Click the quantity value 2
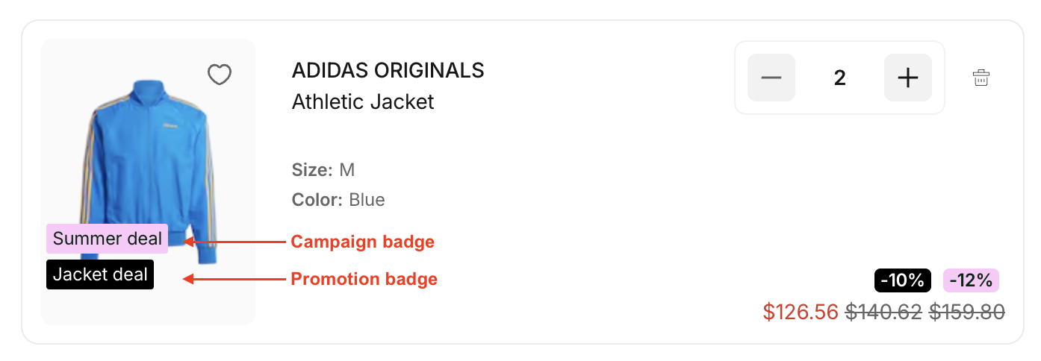 pyautogui.click(x=839, y=78)
